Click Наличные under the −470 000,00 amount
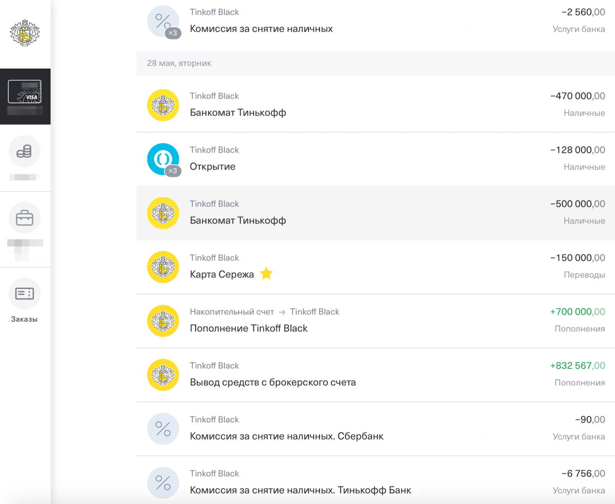This screenshot has height=504, width=615. tap(584, 113)
